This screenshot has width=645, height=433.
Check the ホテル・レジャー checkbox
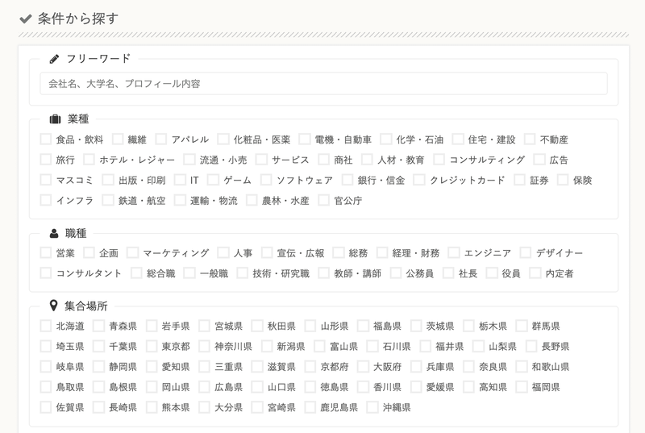[89, 159]
